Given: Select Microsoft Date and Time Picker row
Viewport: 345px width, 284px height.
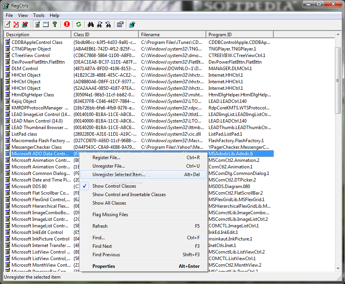Looking at the screenshot, I should [x=41, y=180].
